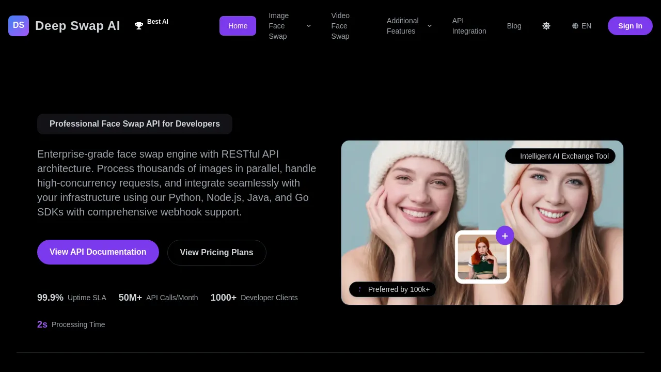Toggle light mode with the sun icon
Screen dimensions: 661x372
tap(546, 26)
